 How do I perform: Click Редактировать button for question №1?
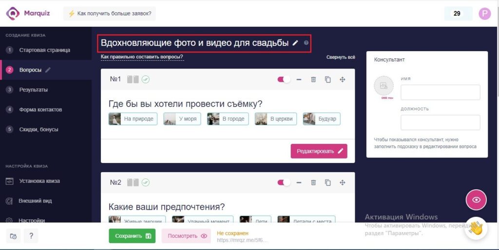coord(319,151)
